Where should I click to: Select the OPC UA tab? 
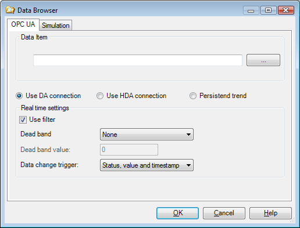[23, 24]
